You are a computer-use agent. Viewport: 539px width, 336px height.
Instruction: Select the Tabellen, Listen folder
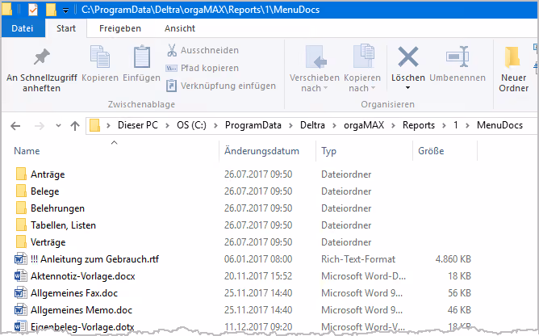pyautogui.click(x=63, y=225)
